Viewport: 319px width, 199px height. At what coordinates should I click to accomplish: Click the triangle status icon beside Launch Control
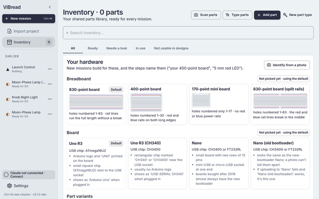8,69
